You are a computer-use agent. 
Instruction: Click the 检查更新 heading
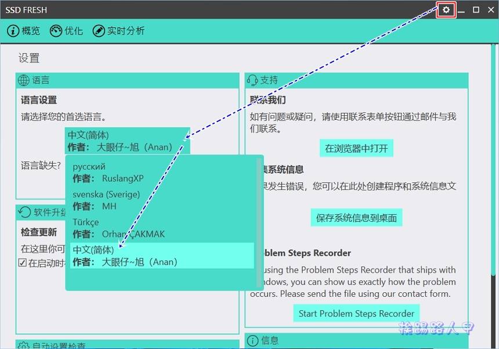point(39,232)
